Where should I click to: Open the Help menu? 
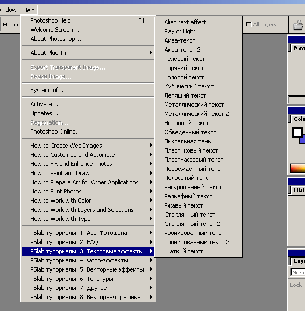point(29,10)
